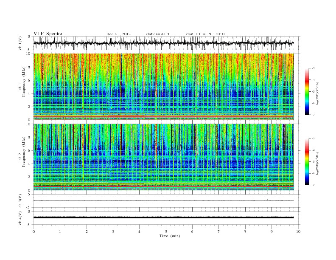336x260 pixels.
Task: Click the '-7' value on the lower colorbar
Action: pos(313,185)
